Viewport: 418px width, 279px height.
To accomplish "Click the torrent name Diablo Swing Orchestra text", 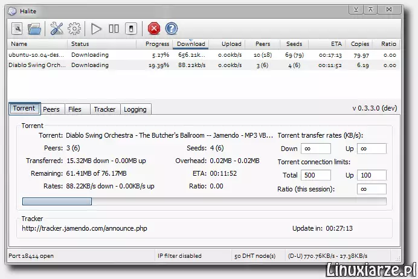I will point(169,135).
